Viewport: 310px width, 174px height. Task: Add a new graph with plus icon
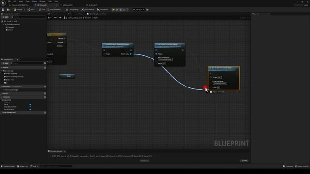coord(45,68)
